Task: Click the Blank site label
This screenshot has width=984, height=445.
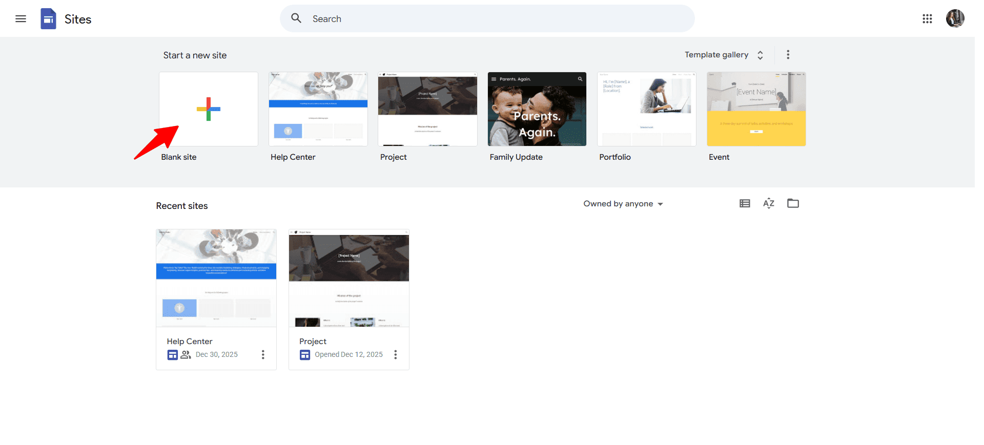Action: click(179, 157)
